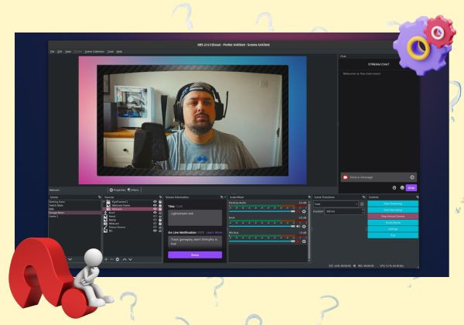
Task: Toggle eye icon of the top group source
Action: click(x=155, y=201)
